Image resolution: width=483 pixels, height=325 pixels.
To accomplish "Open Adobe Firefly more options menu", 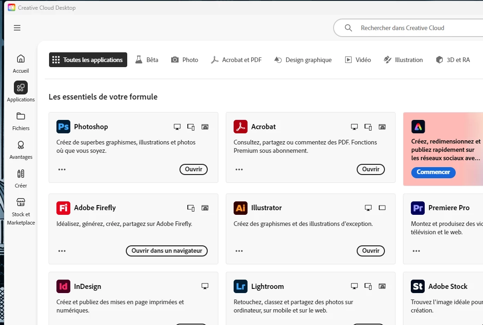I will (62, 250).
